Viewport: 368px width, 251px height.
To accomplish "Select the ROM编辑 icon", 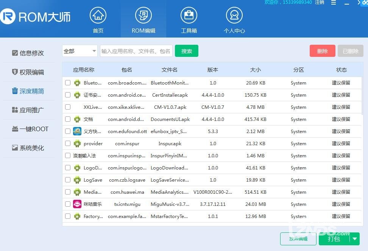I will pos(143,15).
